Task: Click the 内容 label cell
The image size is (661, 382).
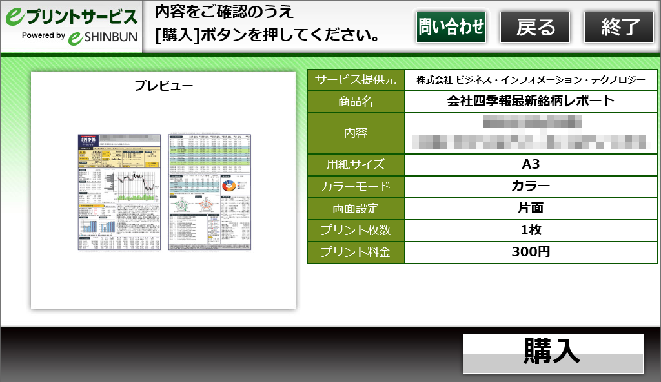Action: [x=356, y=133]
